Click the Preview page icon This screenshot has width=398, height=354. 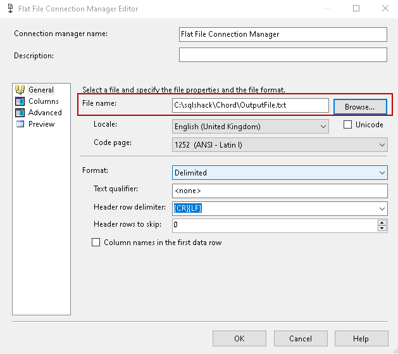pyautogui.click(x=20, y=124)
